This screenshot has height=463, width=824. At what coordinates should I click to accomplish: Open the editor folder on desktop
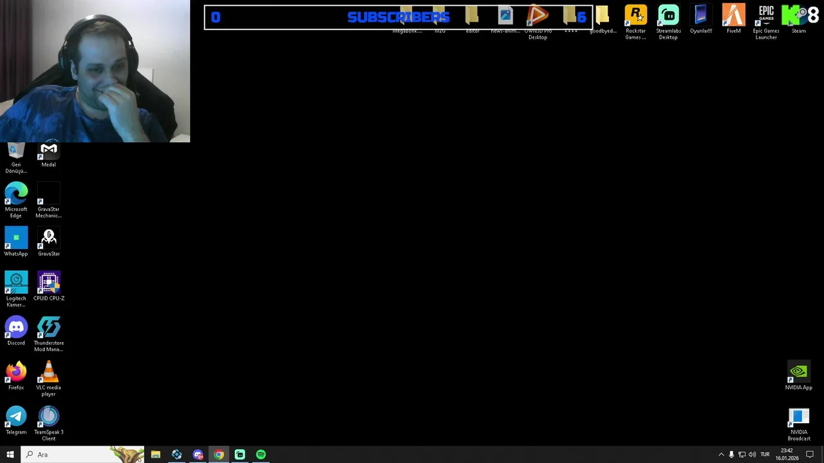[473, 19]
